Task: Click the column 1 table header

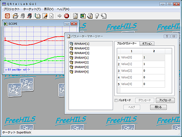Action: tap(132, 51)
